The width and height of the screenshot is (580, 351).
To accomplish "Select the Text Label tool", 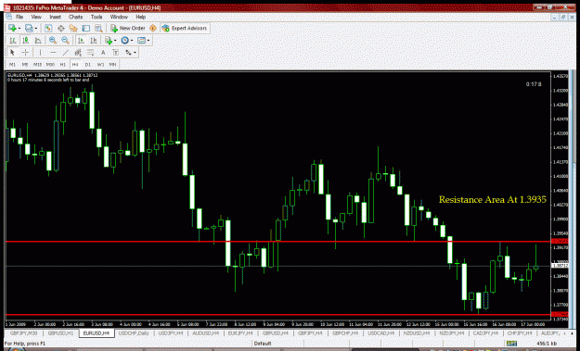I will 116,53.
